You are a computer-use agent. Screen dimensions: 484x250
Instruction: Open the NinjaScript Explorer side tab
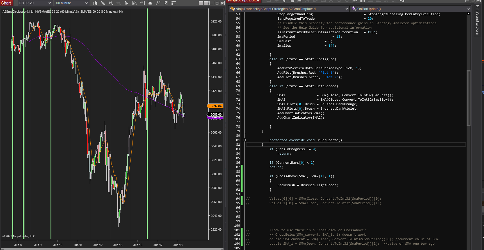pos(477,20)
